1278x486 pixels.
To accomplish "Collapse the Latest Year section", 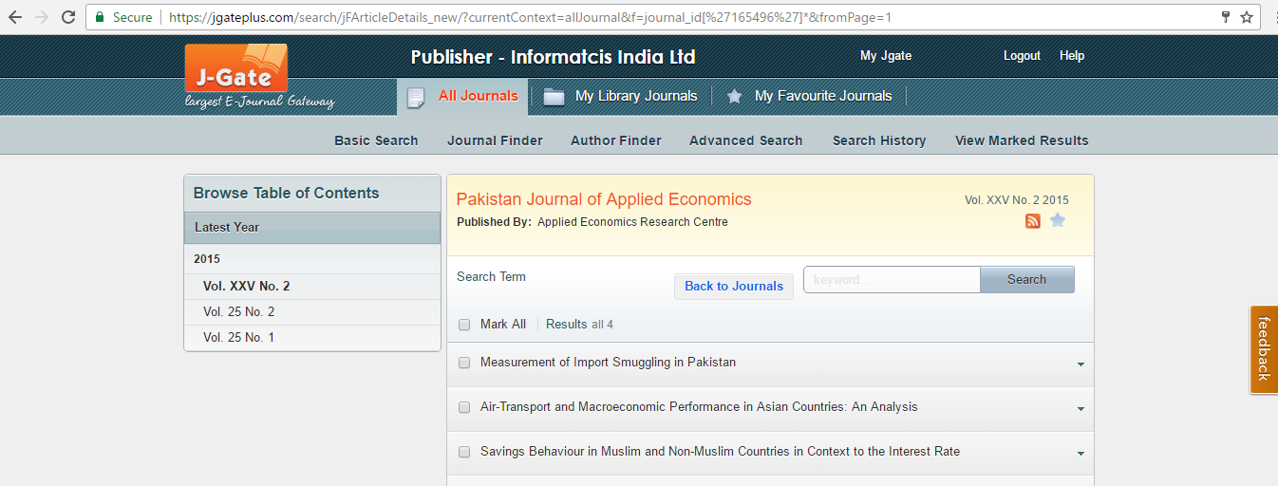I will [311, 228].
